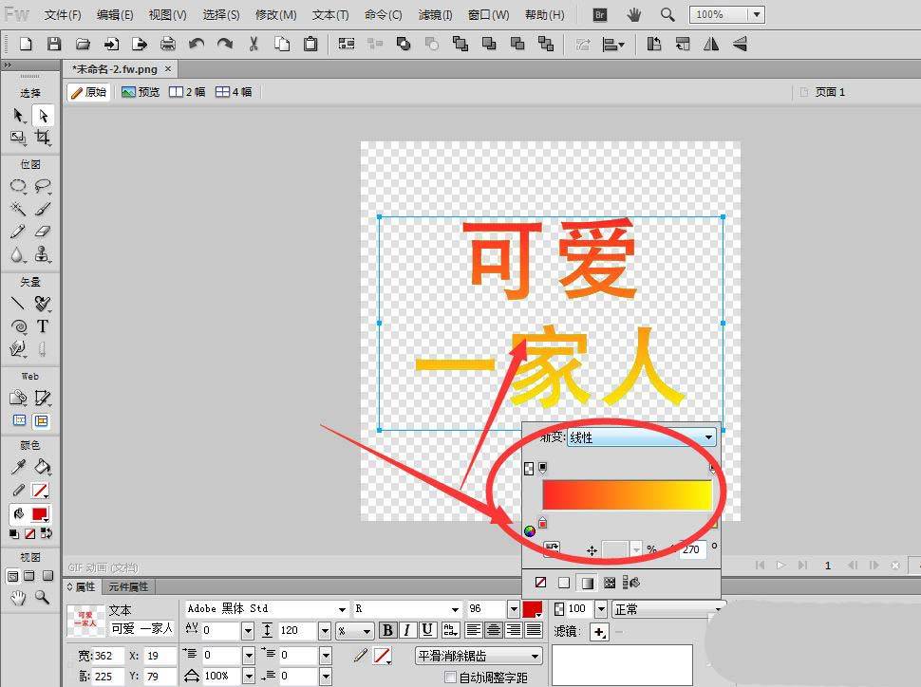Image resolution: width=921 pixels, height=687 pixels.
Task: Select the Line tool
Action: point(18,304)
